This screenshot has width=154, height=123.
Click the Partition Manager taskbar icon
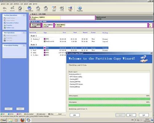28,120
